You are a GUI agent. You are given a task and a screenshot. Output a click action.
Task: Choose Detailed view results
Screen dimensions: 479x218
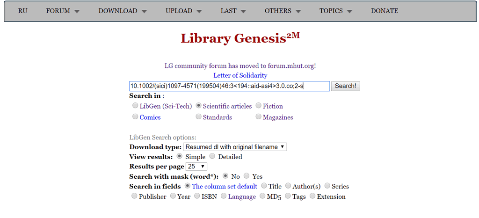point(213,156)
